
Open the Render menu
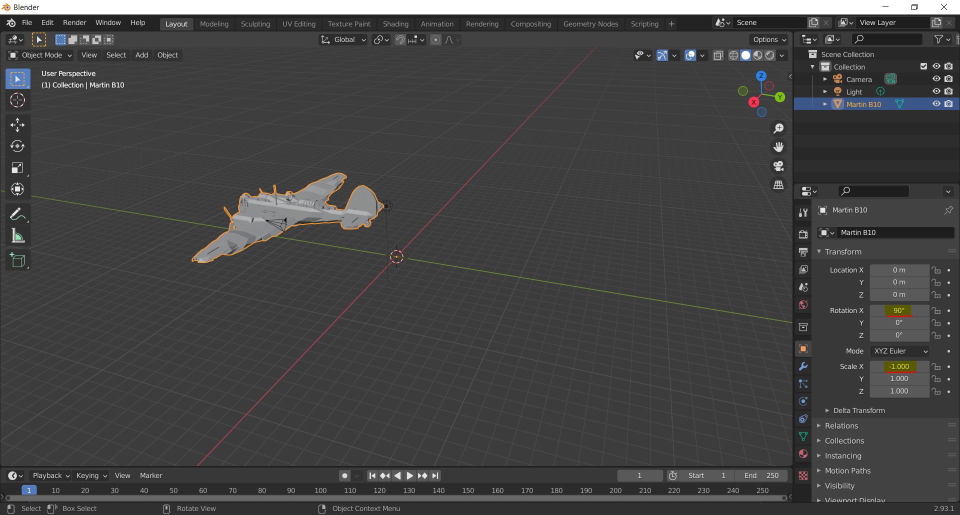[74, 22]
